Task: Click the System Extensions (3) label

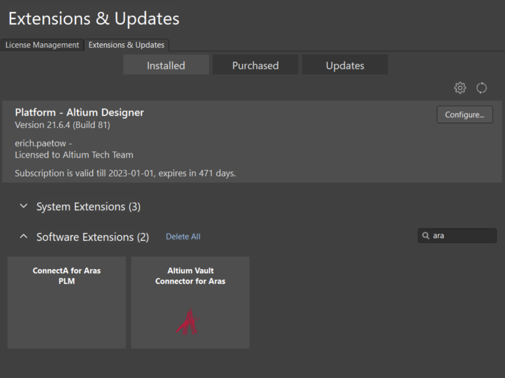Action: [88, 207]
